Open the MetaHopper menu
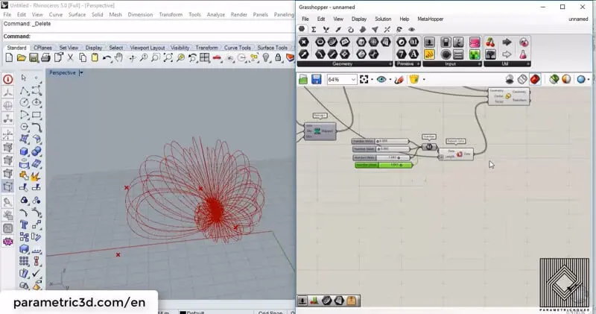 pyautogui.click(x=429, y=19)
